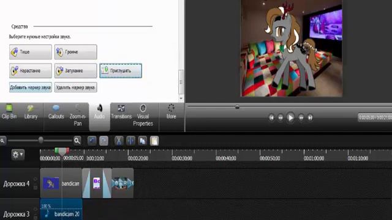Click the 00:00:30;00 ruler timestamp
The width and height of the screenshot is (392, 220).
(182, 158)
